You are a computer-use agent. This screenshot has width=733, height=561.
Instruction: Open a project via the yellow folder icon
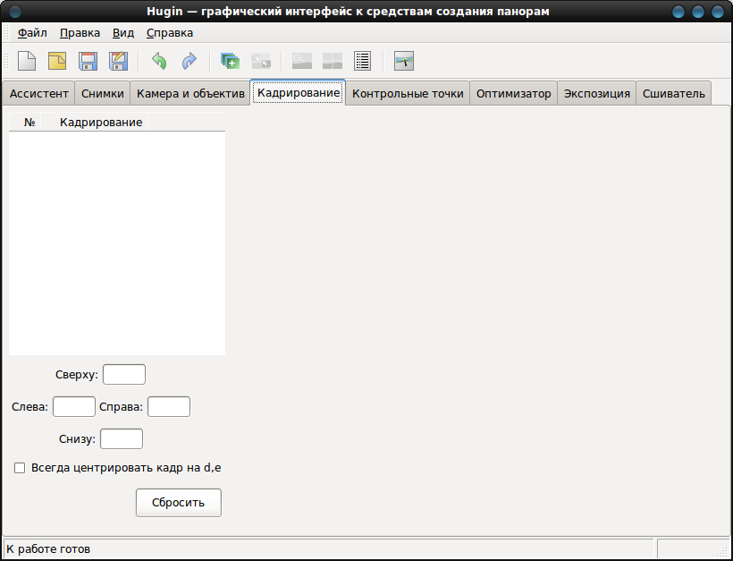(x=57, y=61)
